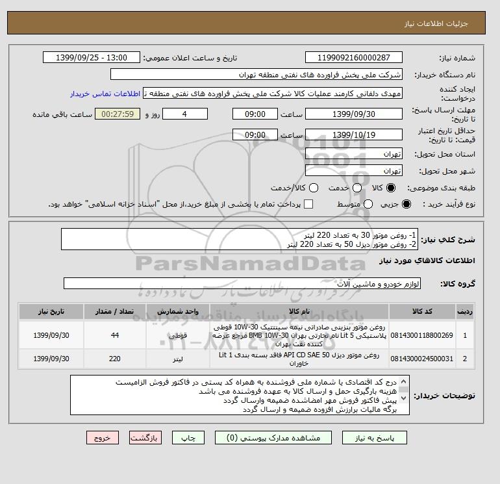
Task: Click the need number field 1199092160000287
Action: pyautogui.click(x=354, y=57)
